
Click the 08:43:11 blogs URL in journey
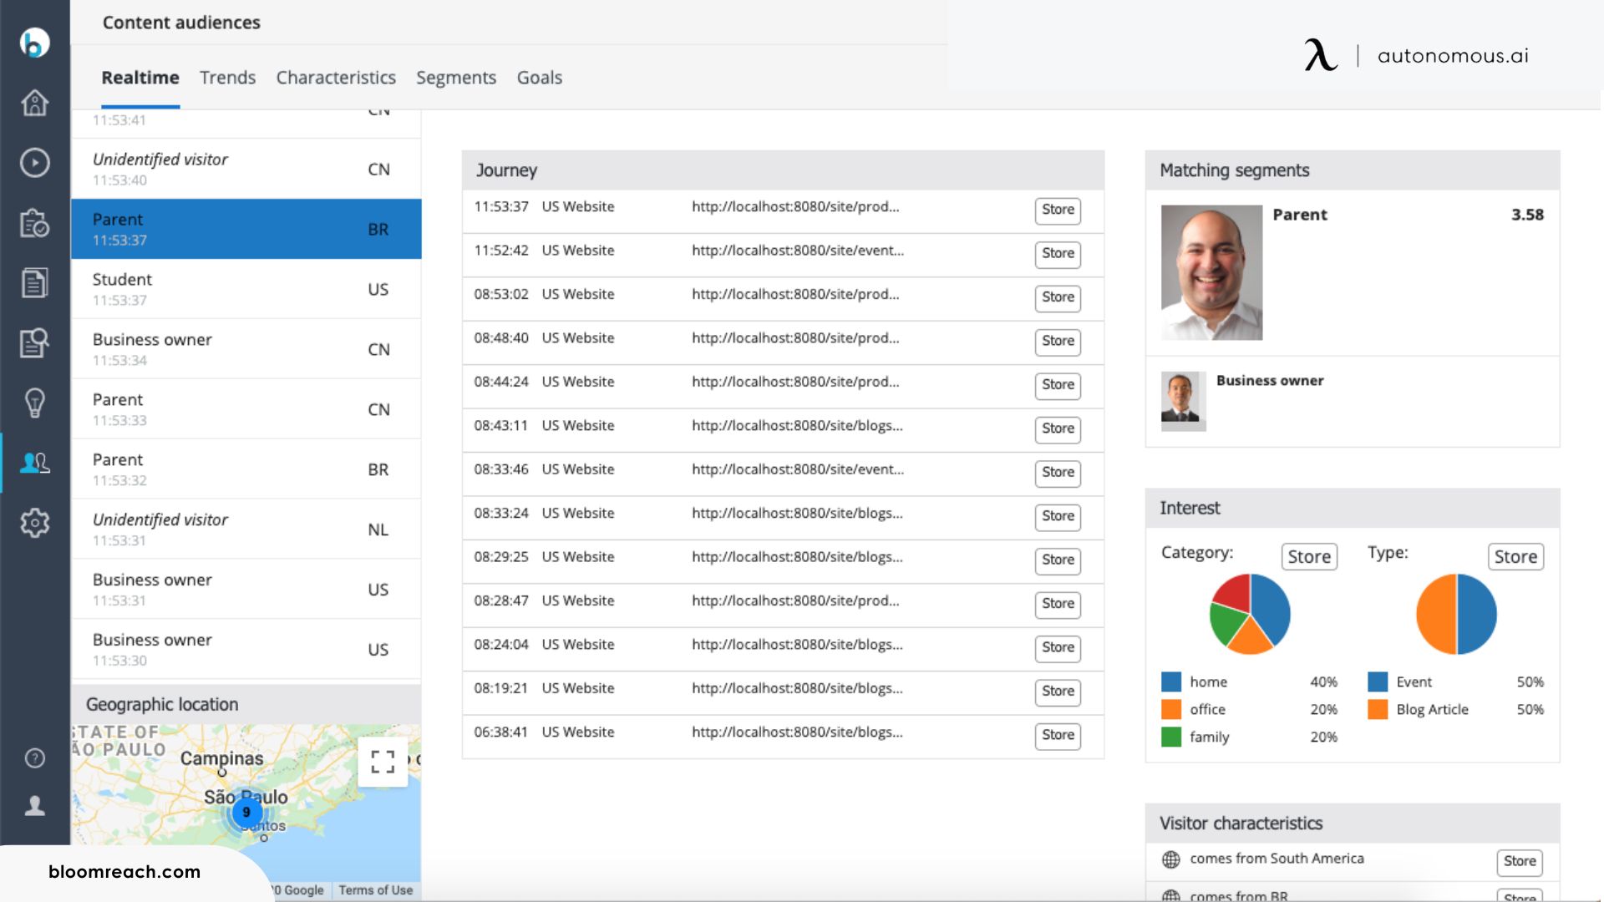tap(797, 426)
